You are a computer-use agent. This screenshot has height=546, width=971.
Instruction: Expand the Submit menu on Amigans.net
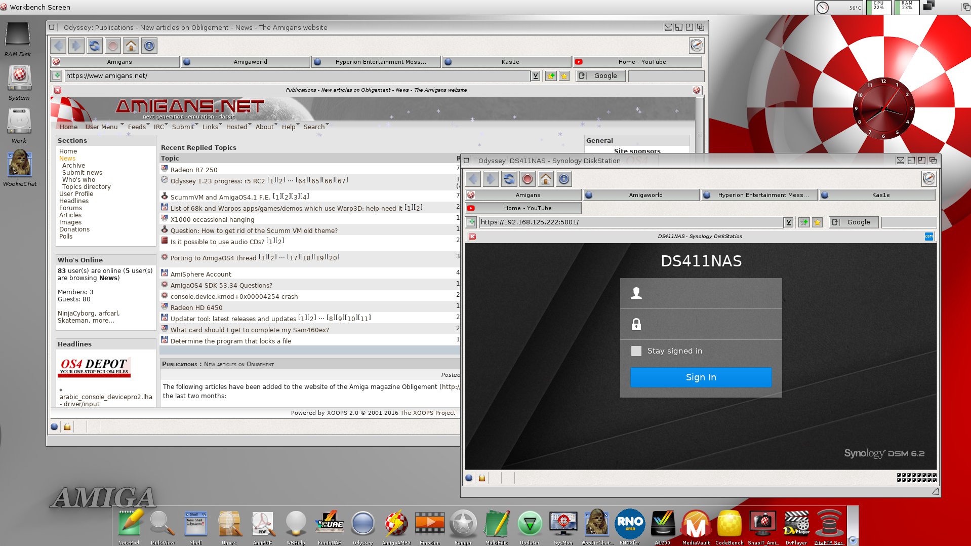185,127
